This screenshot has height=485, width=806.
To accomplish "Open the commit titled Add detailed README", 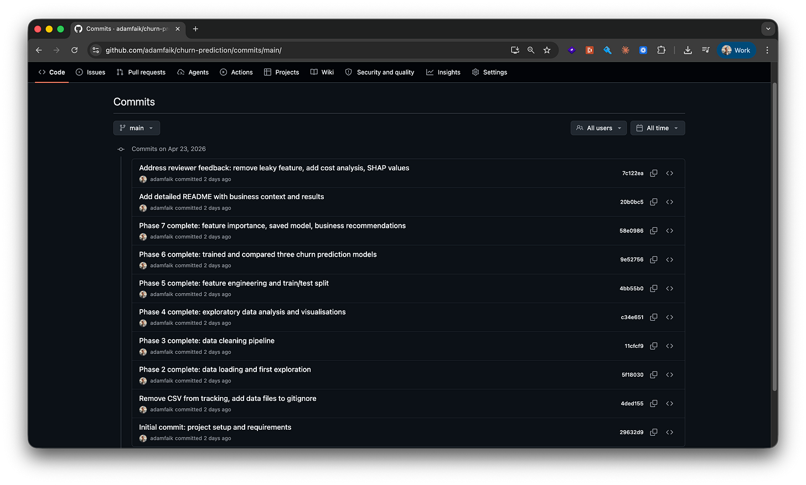I will (x=231, y=196).
